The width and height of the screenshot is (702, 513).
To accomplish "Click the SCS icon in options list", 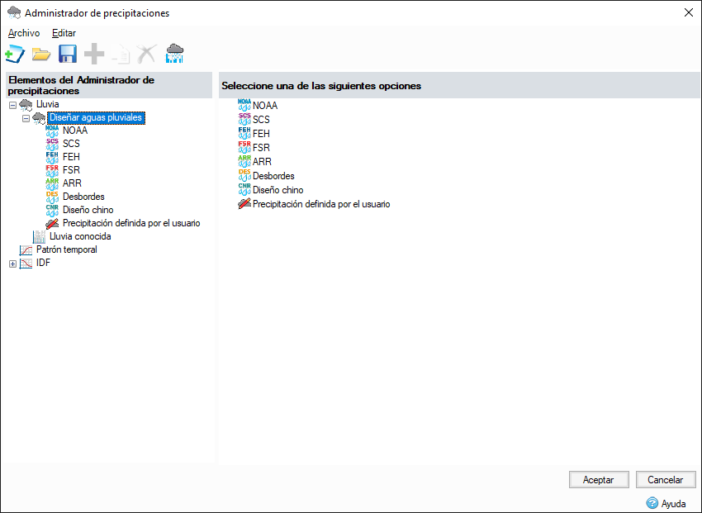I will 244,119.
